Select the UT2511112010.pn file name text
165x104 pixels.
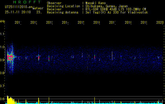click(19, 7)
